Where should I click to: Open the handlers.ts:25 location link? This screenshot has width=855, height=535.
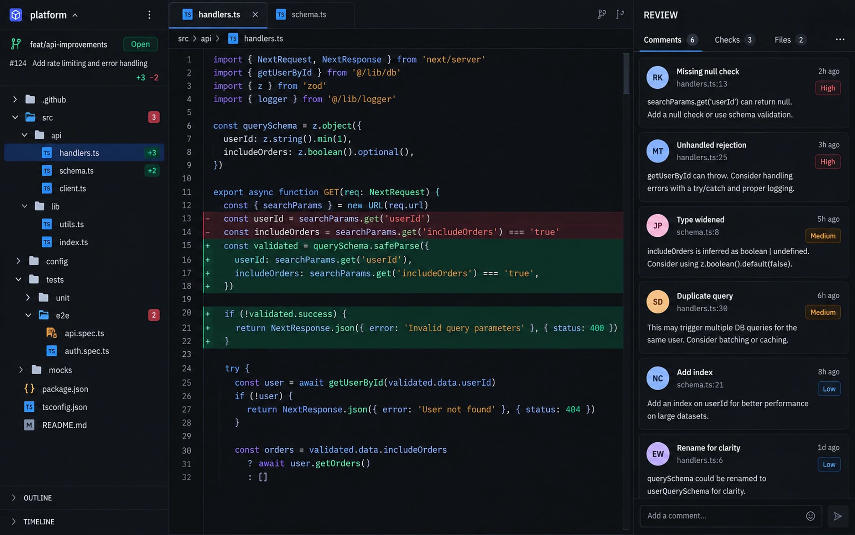click(x=701, y=157)
